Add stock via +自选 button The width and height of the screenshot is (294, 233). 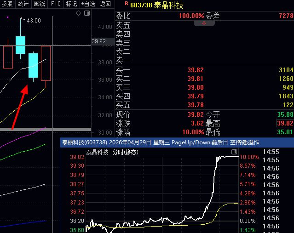pos(88,4)
